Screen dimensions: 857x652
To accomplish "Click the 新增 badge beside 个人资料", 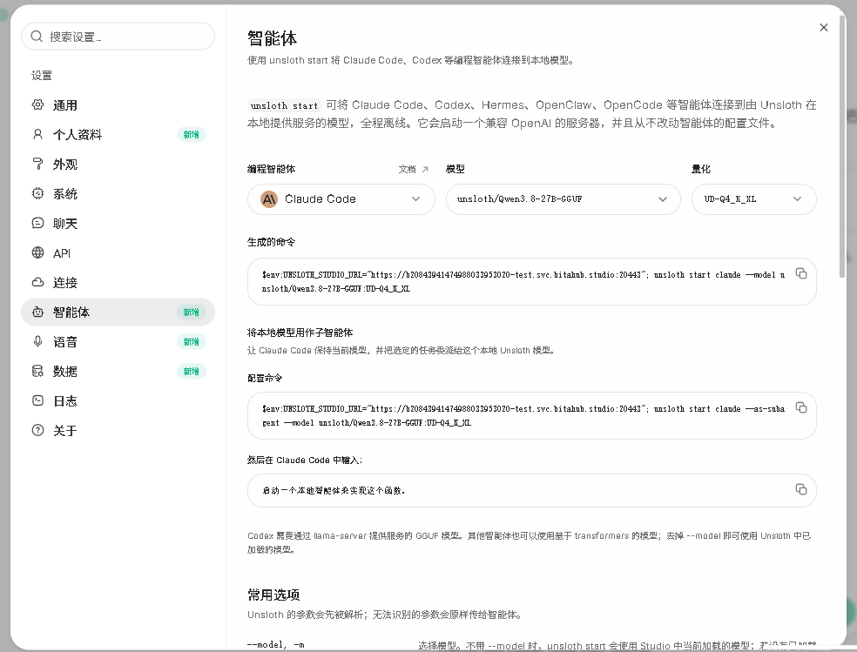I will point(191,134).
